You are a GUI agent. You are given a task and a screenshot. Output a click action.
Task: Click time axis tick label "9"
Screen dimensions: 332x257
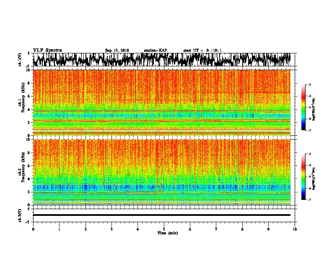coord(268,229)
